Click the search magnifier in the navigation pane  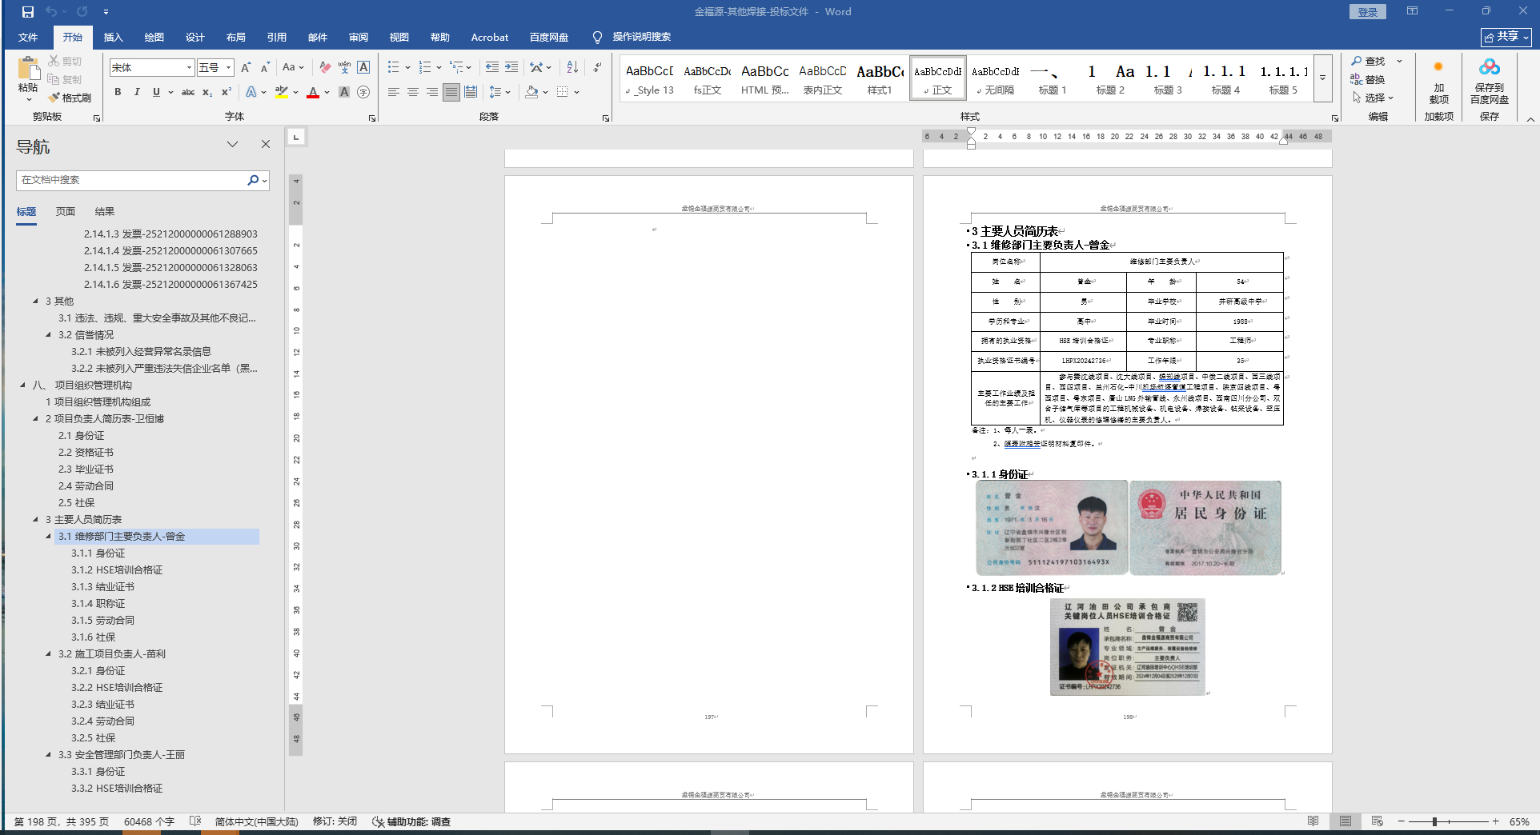[x=253, y=180]
